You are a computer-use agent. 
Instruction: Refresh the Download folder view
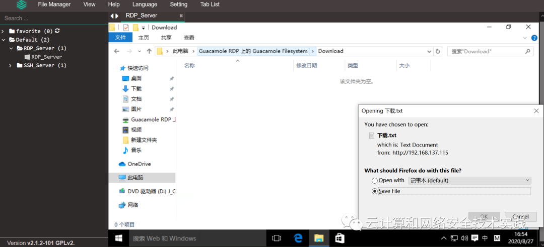pyautogui.click(x=438, y=51)
